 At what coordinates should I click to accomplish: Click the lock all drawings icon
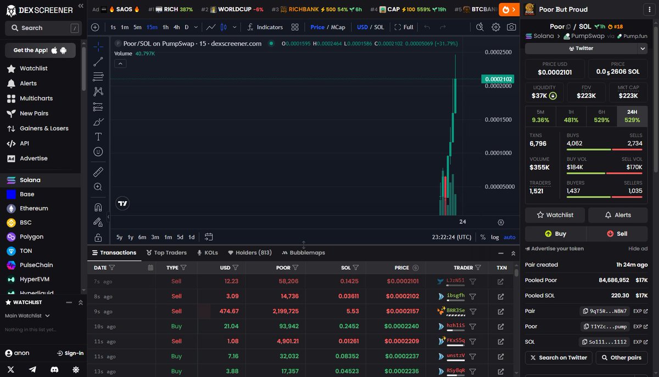click(98, 237)
